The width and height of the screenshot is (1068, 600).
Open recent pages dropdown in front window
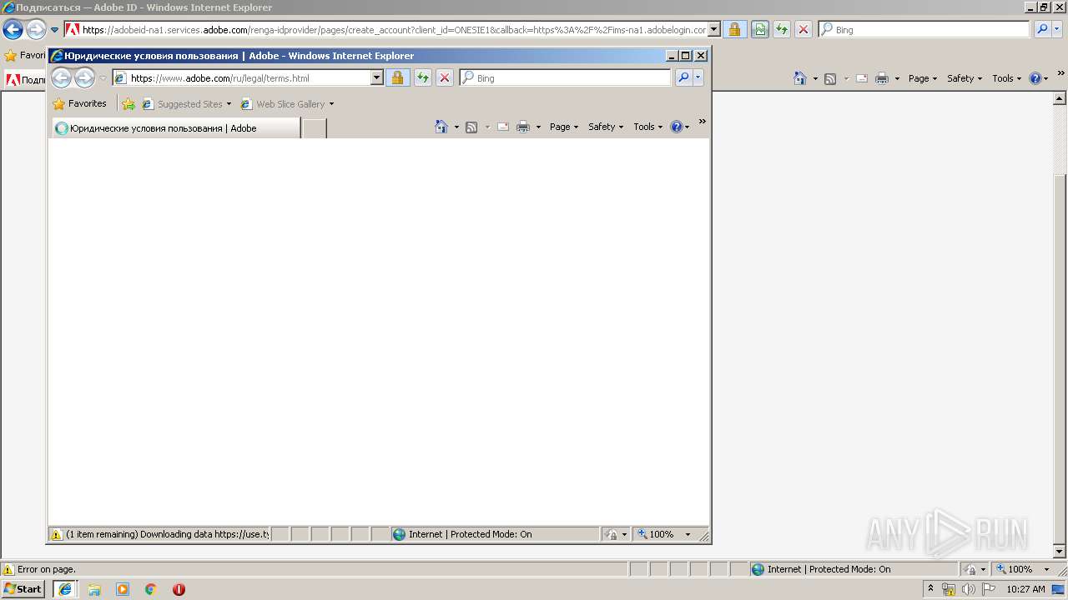pos(103,78)
